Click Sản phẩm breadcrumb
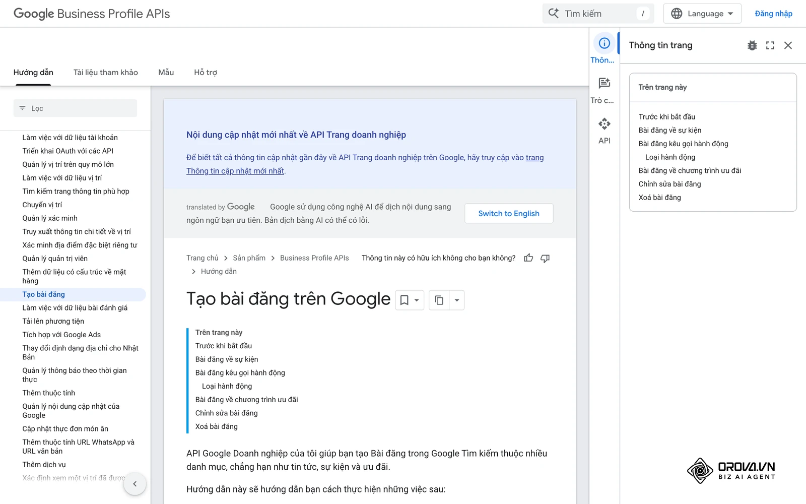 point(249,258)
